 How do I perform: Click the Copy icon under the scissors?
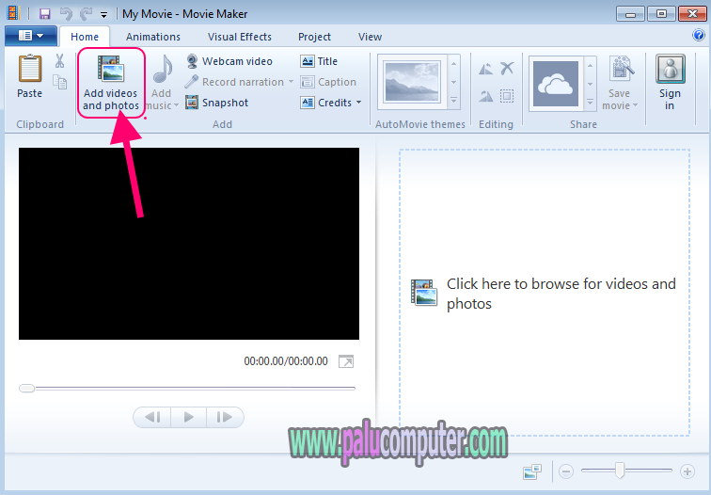click(x=60, y=82)
